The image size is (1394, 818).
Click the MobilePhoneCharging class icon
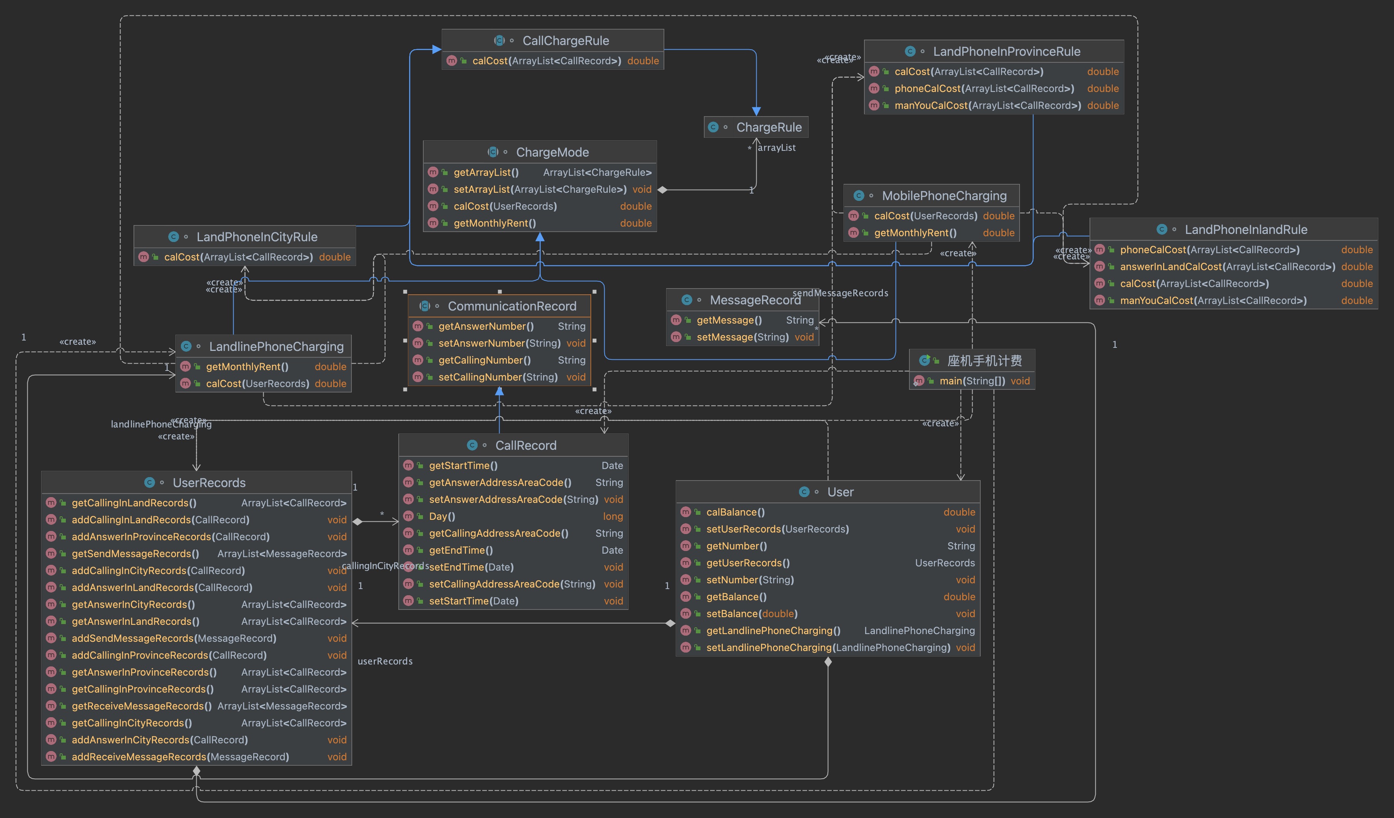pos(859,196)
